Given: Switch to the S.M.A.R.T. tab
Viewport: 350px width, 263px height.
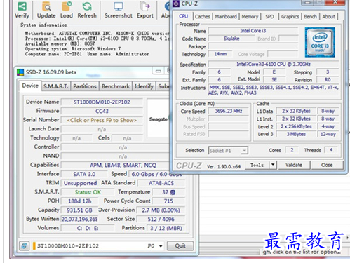Looking at the screenshot, I should click(x=56, y=86).
